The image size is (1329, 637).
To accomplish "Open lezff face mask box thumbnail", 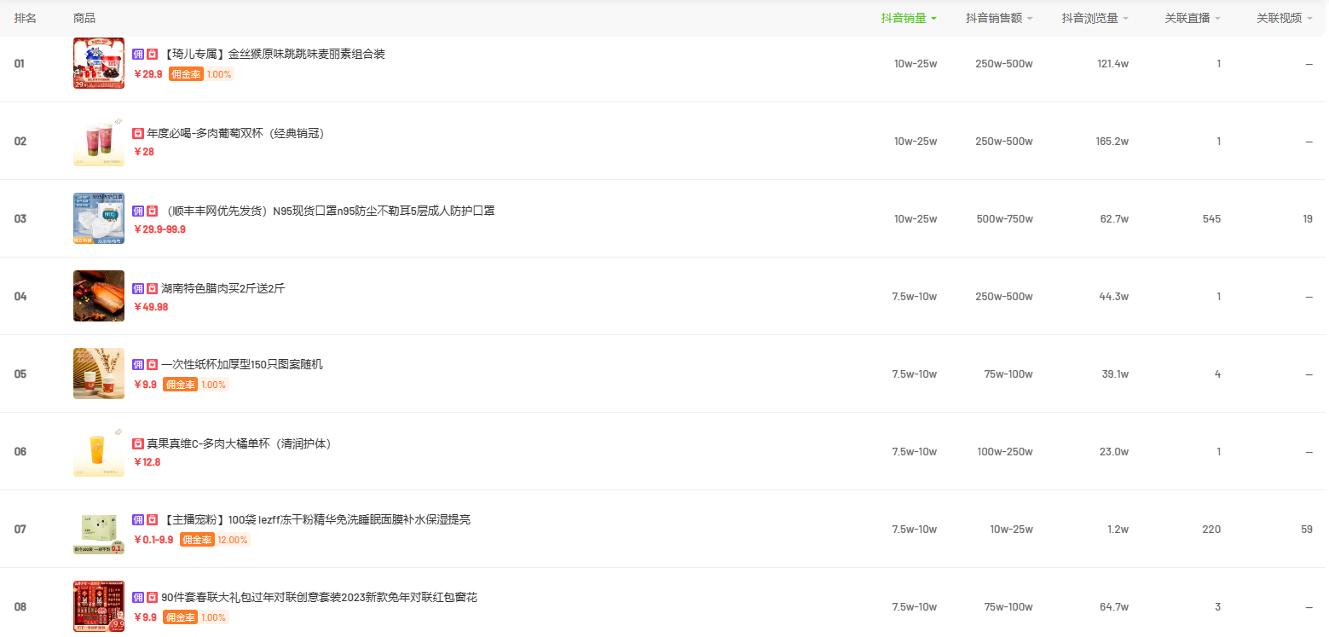I will (x=99, y=529).
